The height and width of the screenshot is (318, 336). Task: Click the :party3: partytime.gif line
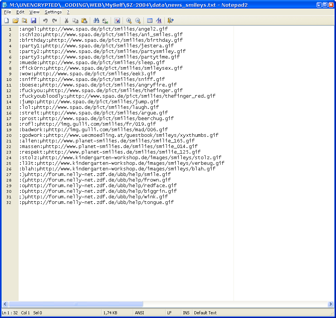[x=99, y=57]
